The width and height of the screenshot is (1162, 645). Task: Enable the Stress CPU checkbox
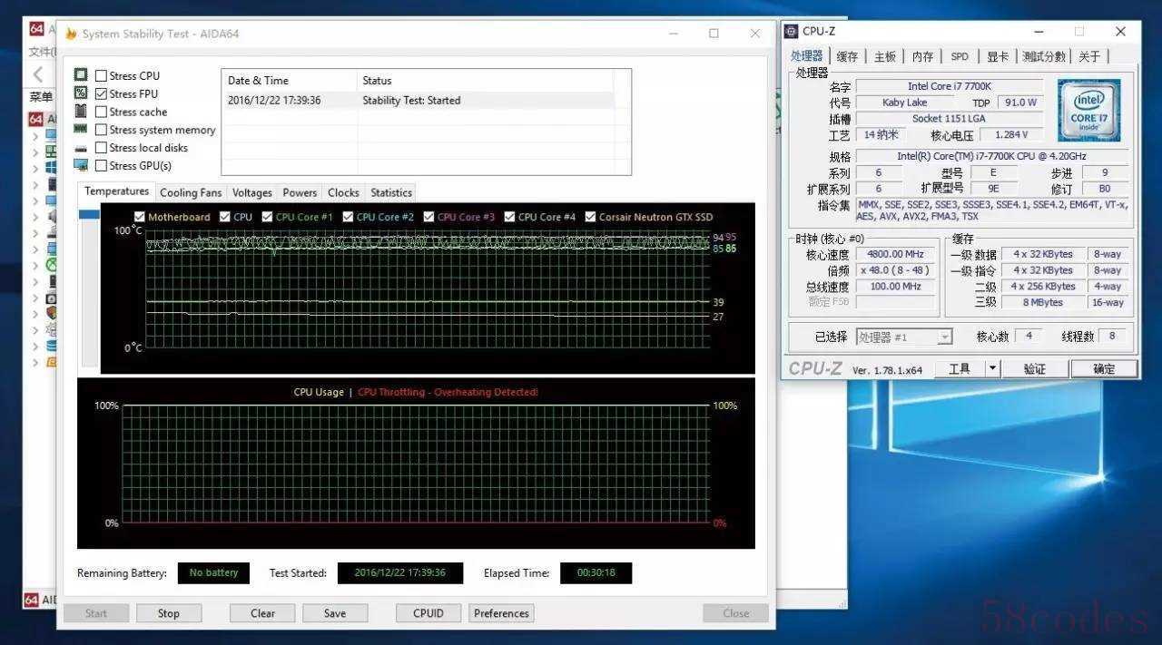click(x=101, y=76)
